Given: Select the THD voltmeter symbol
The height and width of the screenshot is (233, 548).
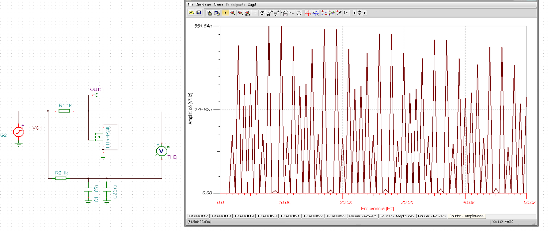Looking at the screenshot, I should 162,151.
